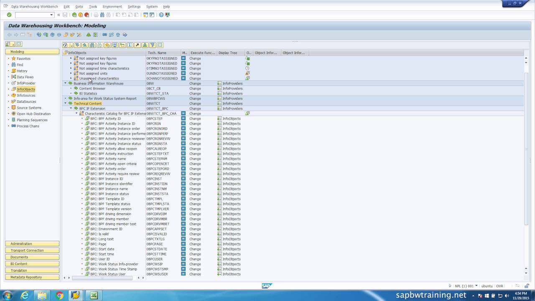Open the Documents section

tap(32, 257)
